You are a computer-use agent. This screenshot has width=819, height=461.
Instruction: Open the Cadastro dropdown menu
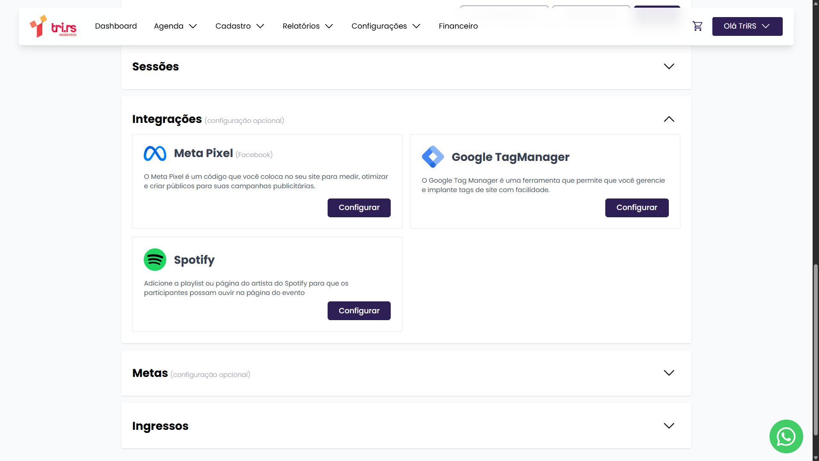point(240,26)
